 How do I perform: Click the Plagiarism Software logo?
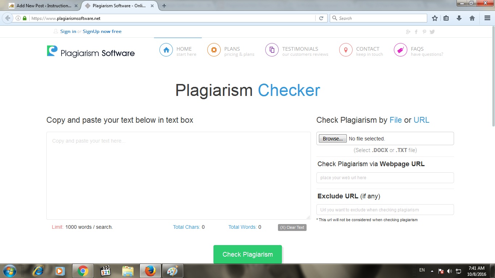tap(91, 52)
